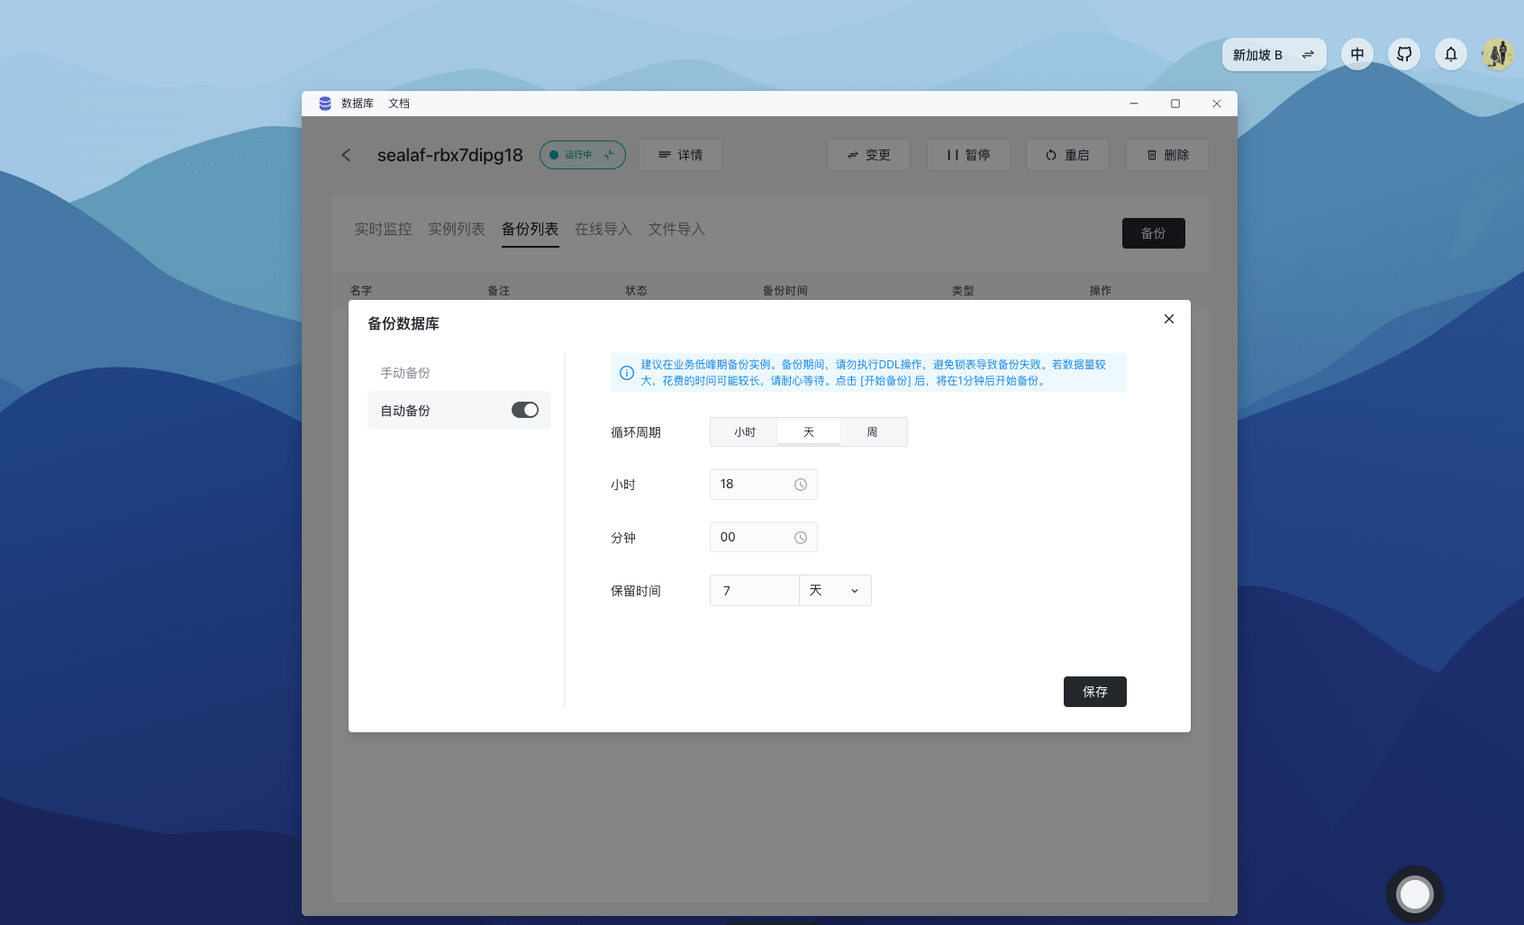Open the hour picker field showing 18

(764, 485)
